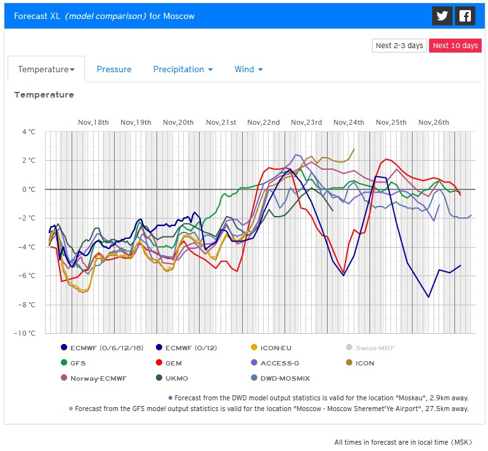Hide the GFS forecast line

pyautogui.click(x=74, y=363)
